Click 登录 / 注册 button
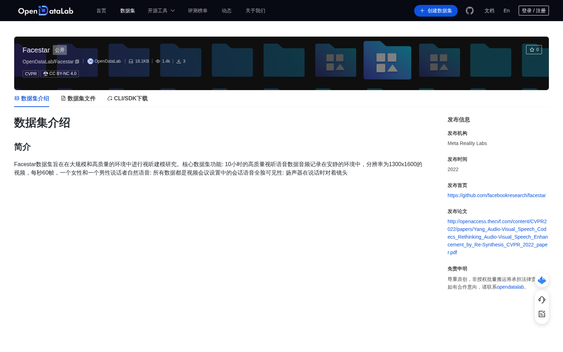The image size is (563, 352). 534,11
